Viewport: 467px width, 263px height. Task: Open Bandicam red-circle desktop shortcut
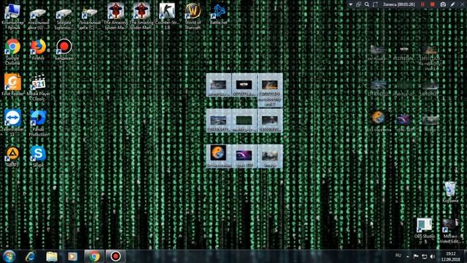[x=63, y=50]
